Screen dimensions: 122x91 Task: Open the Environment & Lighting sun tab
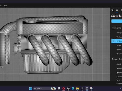[x=112, y=10]
